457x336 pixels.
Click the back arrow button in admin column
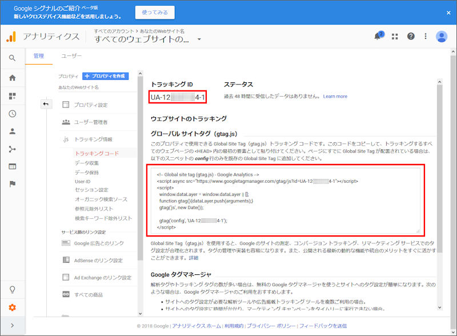click(x=46, y=104)
